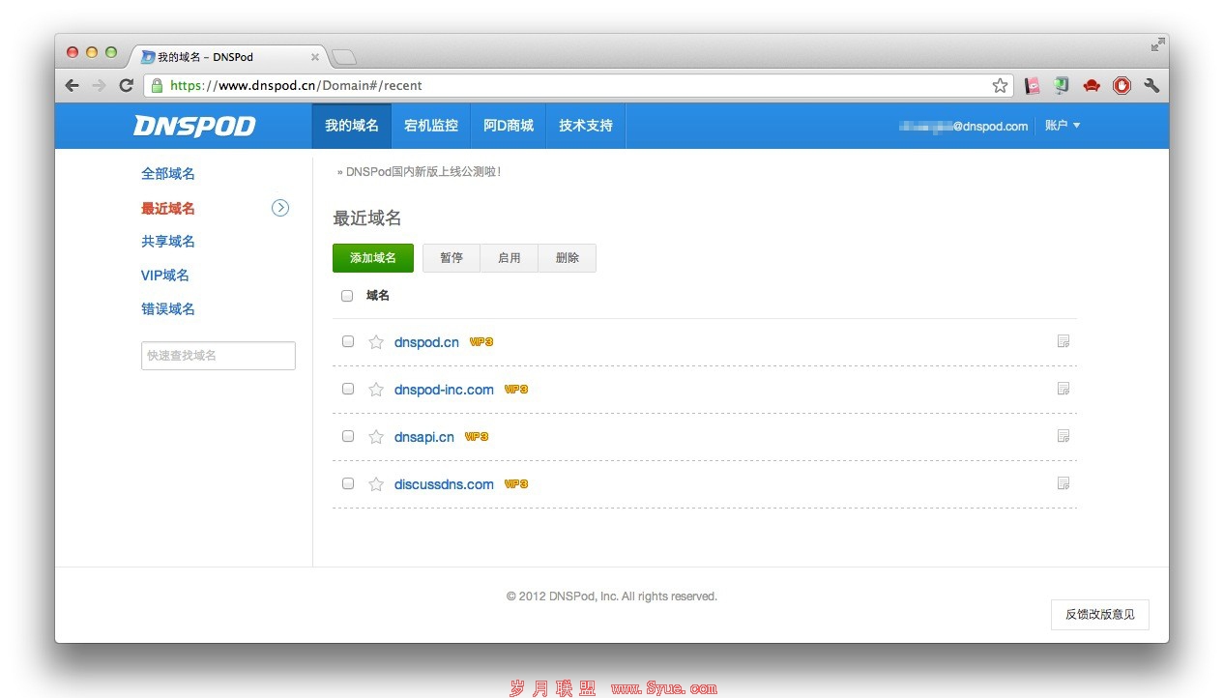Open the 账户 account dropdown
Screen dimensions: 1224x698
point(1063,126)
